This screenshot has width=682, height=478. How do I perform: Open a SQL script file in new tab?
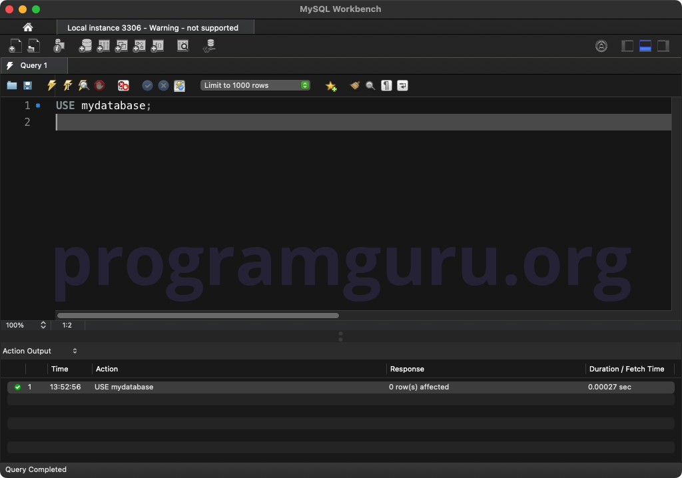pyautogui.click(x=33, y=46)
